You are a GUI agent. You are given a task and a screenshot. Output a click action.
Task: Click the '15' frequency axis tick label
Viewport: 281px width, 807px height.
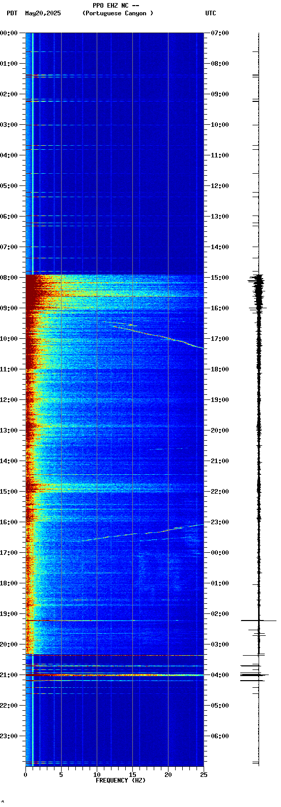[x=132, y=775]
